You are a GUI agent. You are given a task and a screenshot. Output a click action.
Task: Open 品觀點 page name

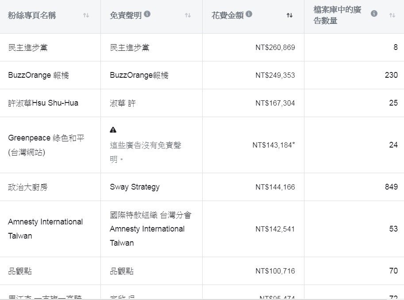[20, 271]
